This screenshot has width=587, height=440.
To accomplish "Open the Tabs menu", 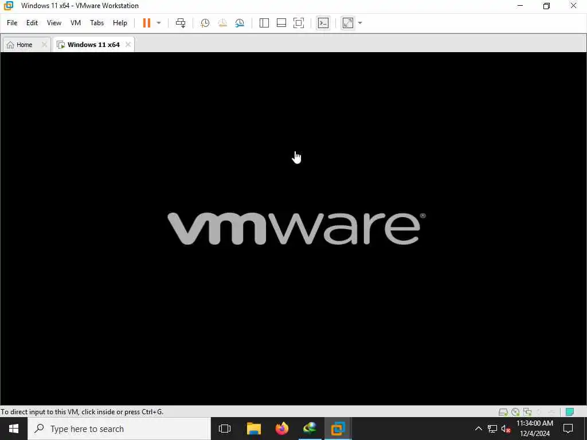I will pos(97,23).
